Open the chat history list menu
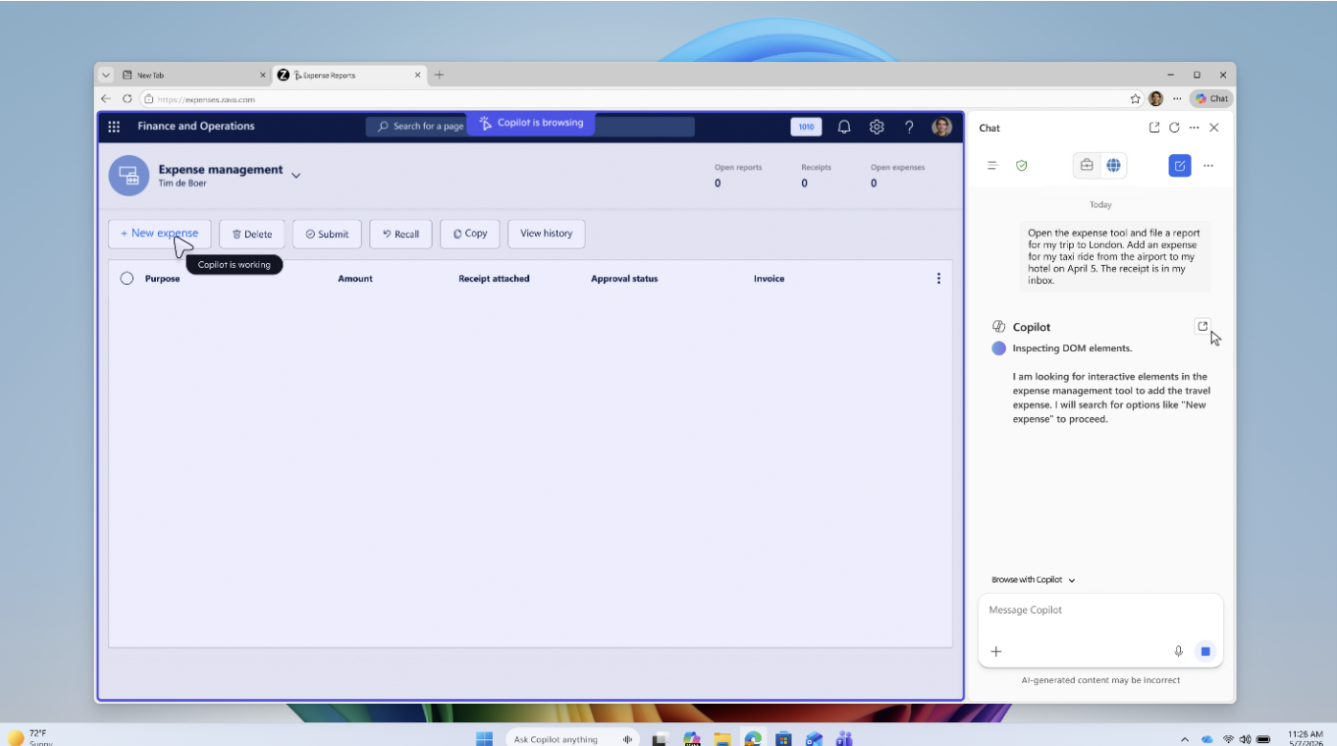 coord(993,165)
